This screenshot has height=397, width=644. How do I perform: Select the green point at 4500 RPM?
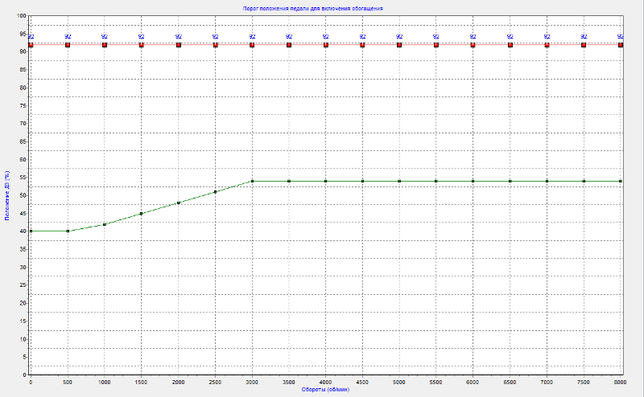point(363,181)
